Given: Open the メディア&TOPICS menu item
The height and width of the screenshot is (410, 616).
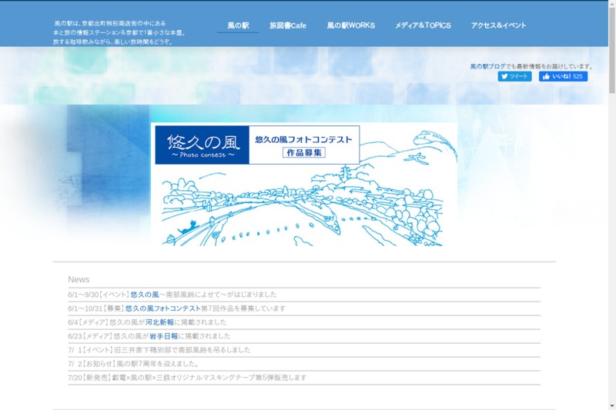Looking at the screenshot, I should click(x=423, y=25).
